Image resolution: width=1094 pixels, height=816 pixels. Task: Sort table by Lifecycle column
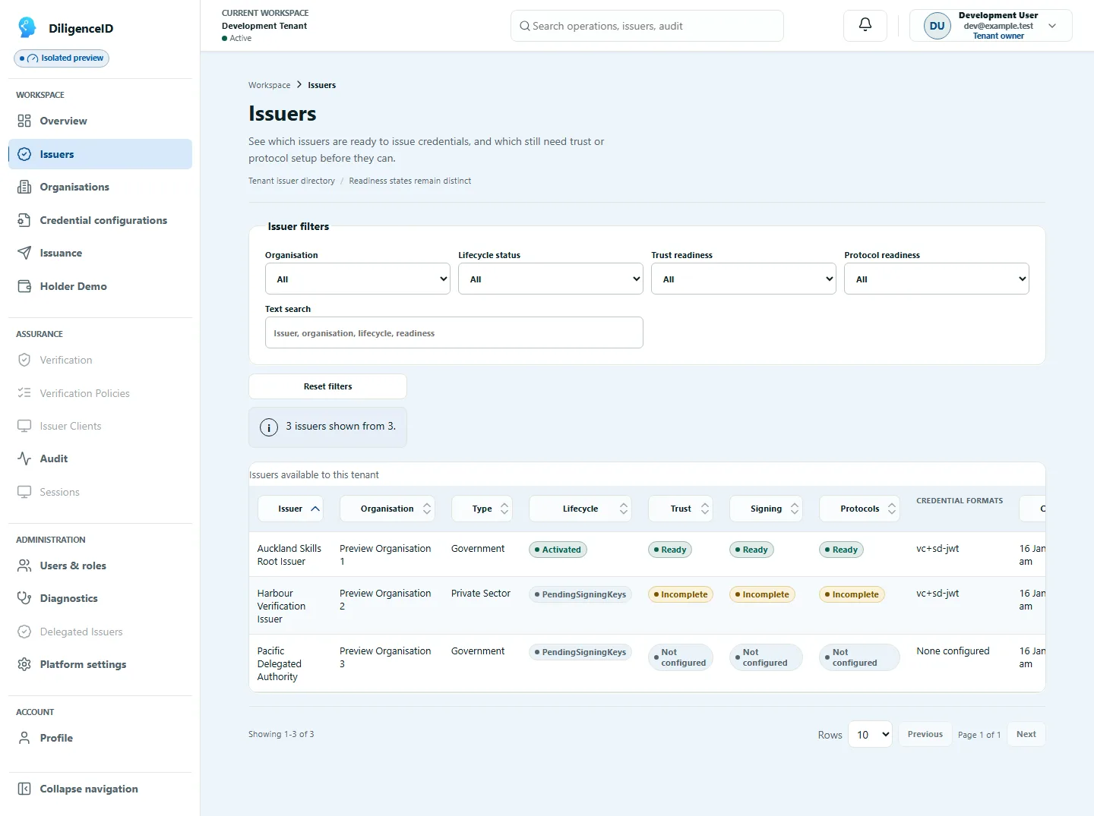pos(580,509)
